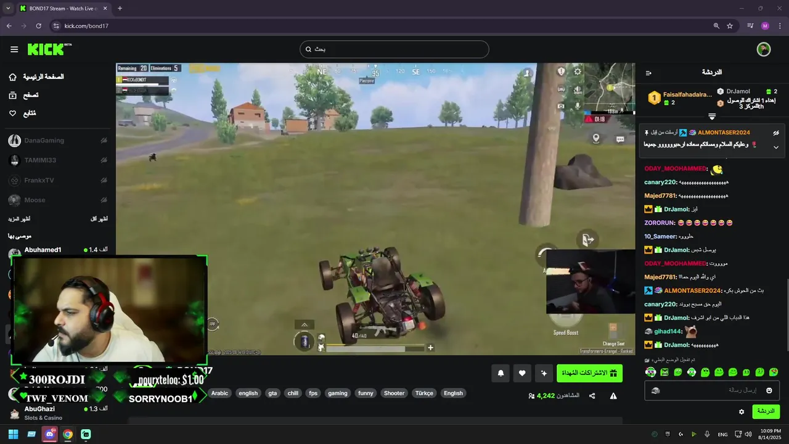
Task: Click the Kick search box
Action: point(394,49)
